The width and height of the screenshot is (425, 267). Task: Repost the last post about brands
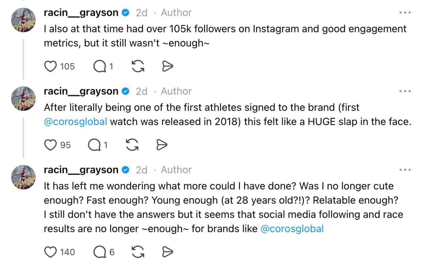point(138,252)
